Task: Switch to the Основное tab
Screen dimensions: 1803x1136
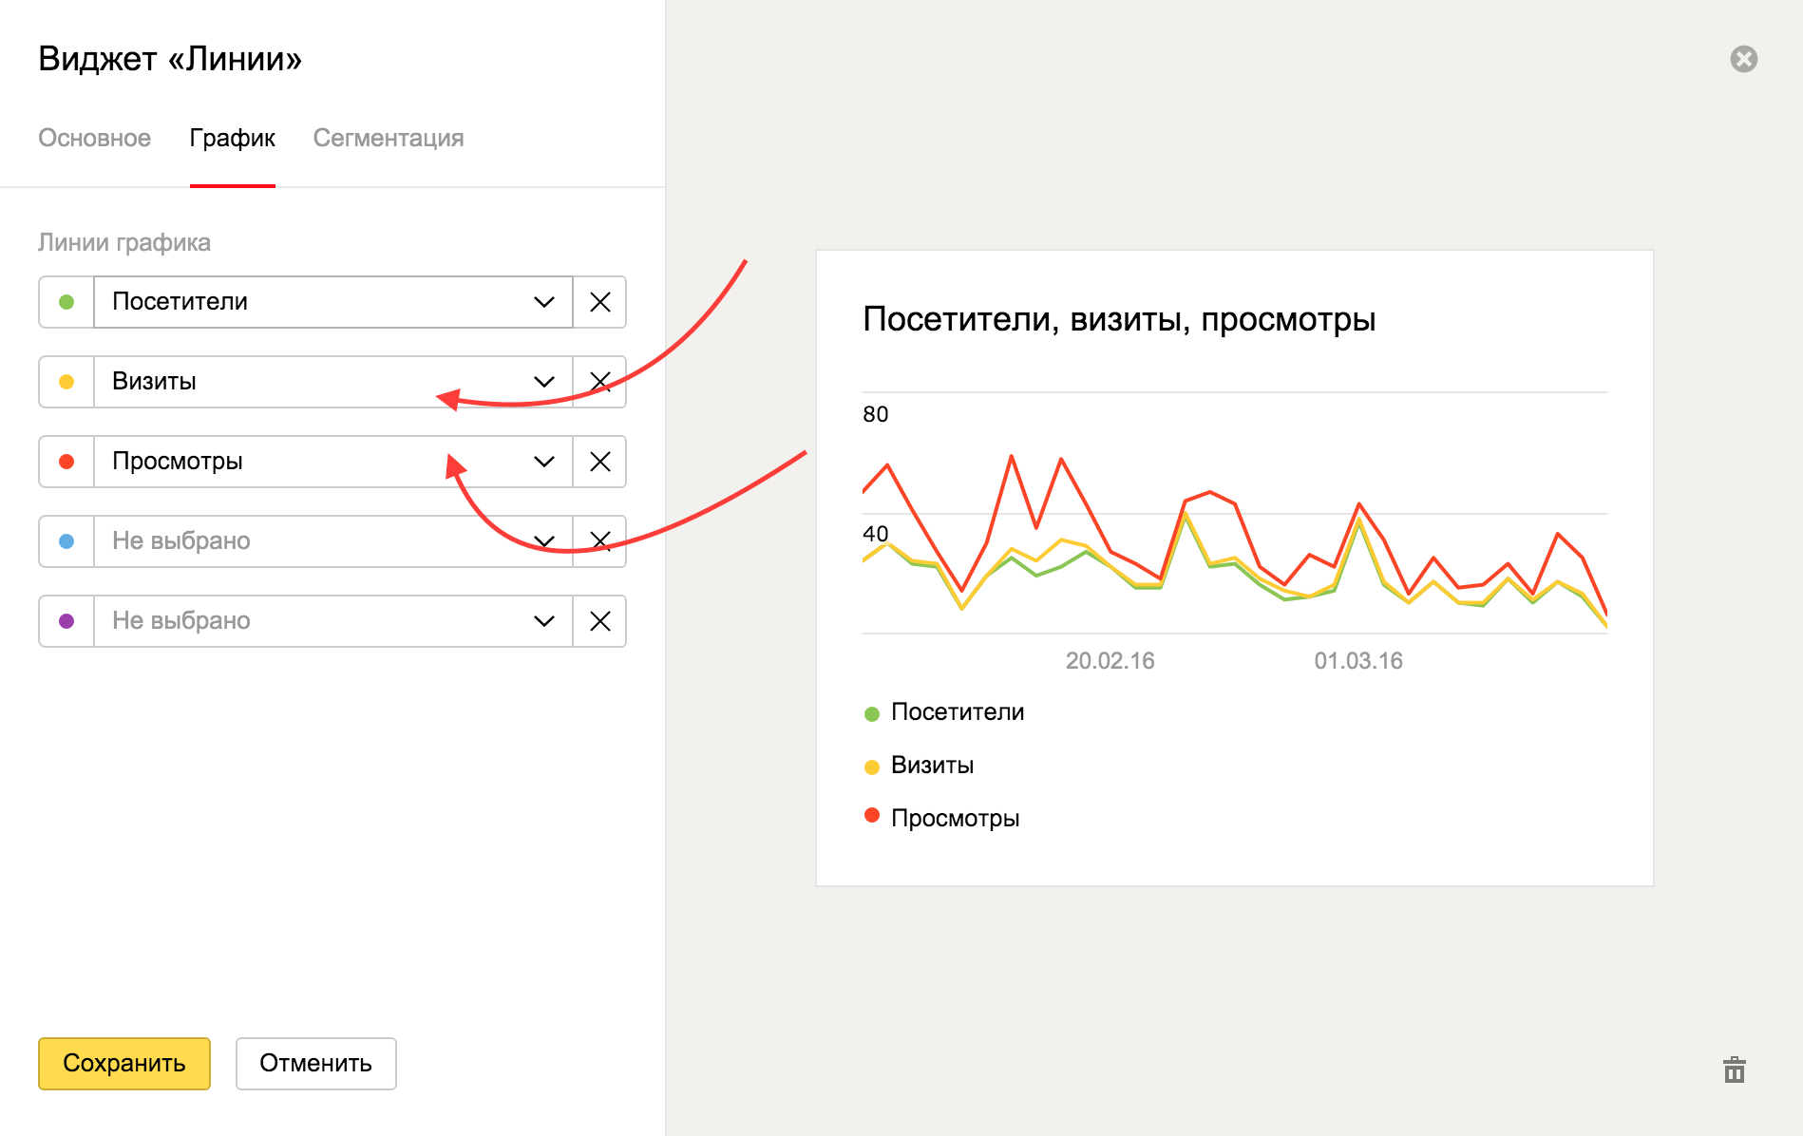Action: coord(94,139)
